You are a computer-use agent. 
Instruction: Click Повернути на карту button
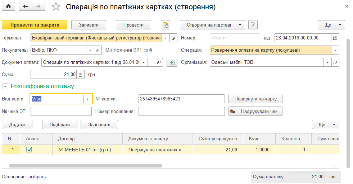(x=255, y=99)
